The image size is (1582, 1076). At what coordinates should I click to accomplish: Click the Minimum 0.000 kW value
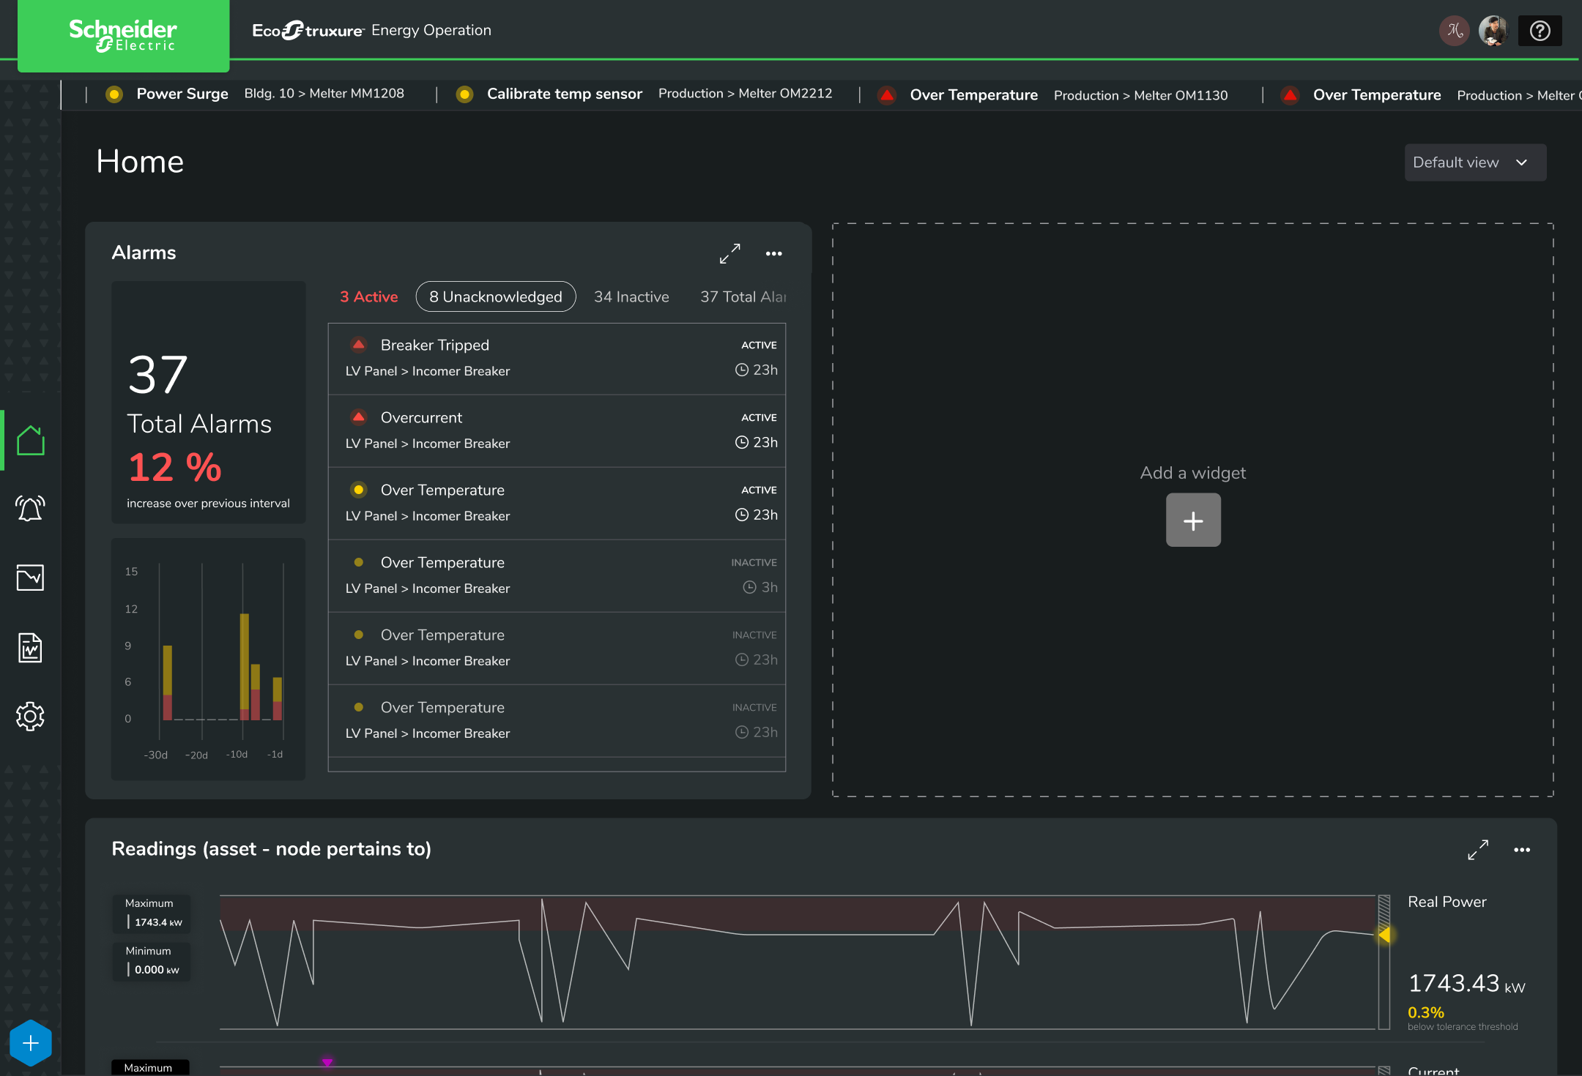coord(152,961)
